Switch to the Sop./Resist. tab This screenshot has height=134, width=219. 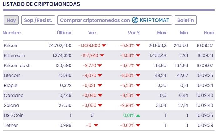[x=38, y=20]
